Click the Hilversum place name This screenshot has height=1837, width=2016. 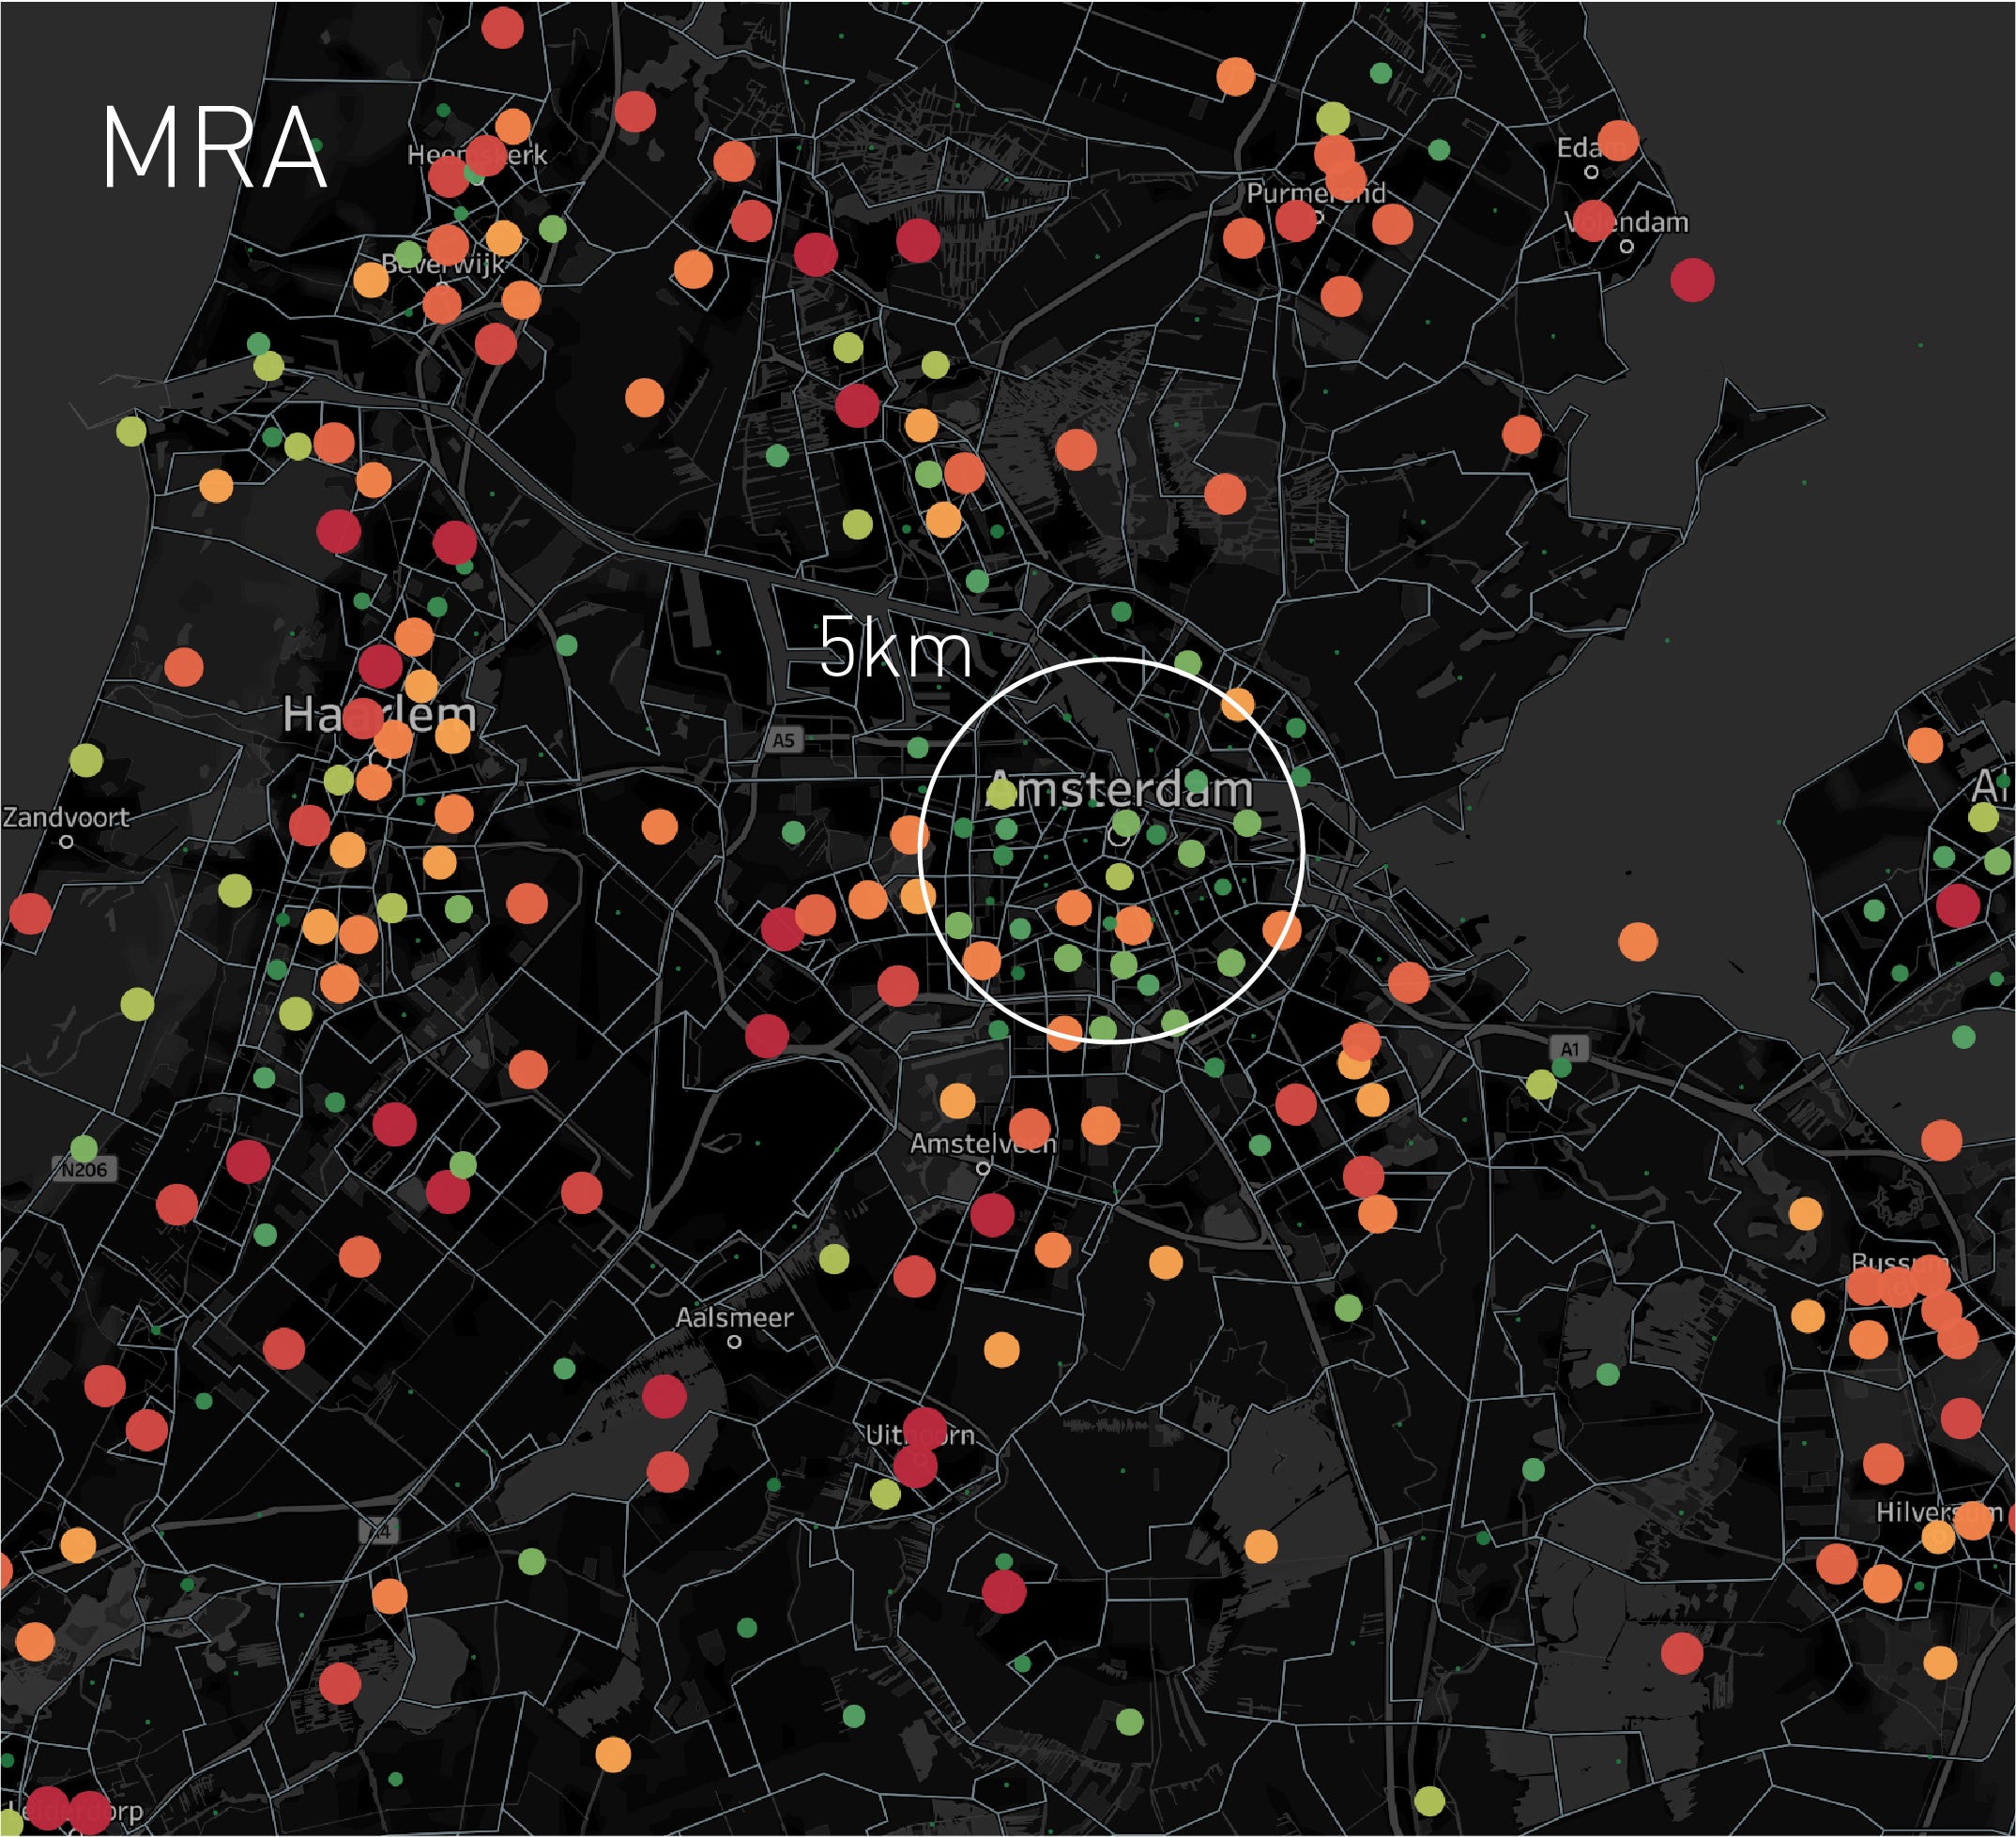[1939, 1512]
